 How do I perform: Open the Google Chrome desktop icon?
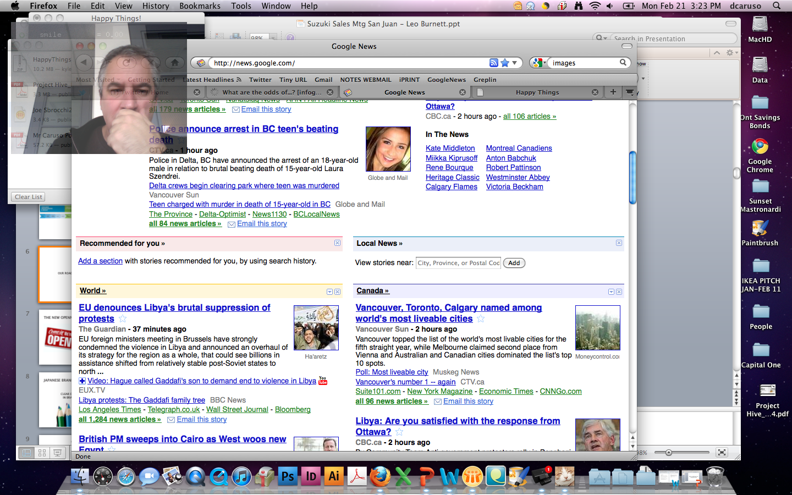pos(760,147)
